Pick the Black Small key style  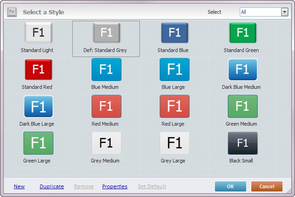243,144
